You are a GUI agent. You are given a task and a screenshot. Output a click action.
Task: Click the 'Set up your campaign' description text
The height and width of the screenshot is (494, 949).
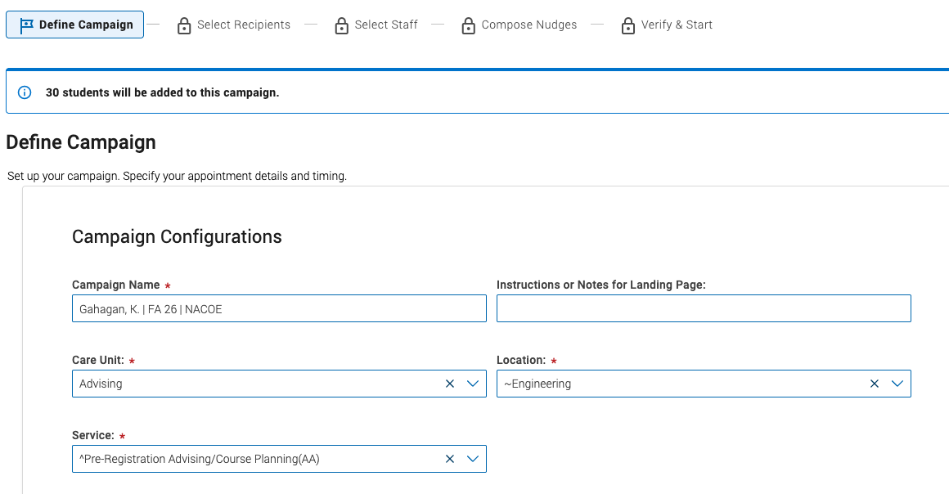177,176
